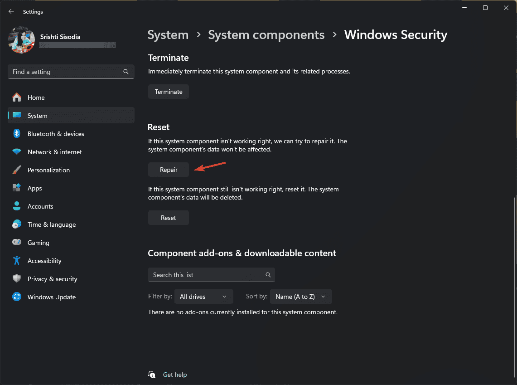This screenshot has width=517, height=385.
Task: Click the Accessibility figure icon
Action: coord(17,261)
